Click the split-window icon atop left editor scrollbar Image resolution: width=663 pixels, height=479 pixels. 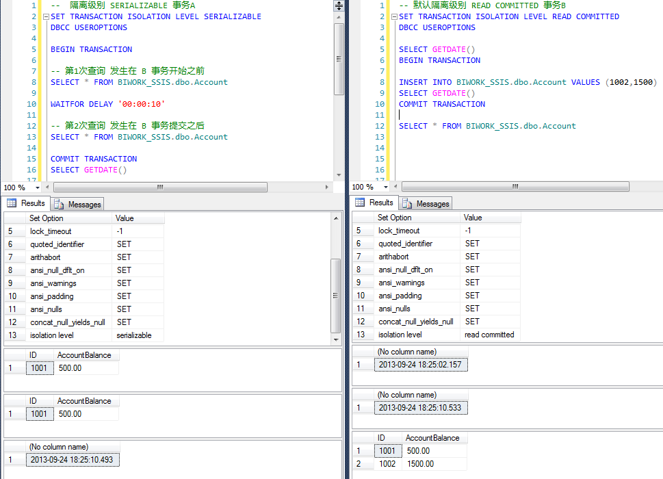pyautogui.click(x=339, y=5)
